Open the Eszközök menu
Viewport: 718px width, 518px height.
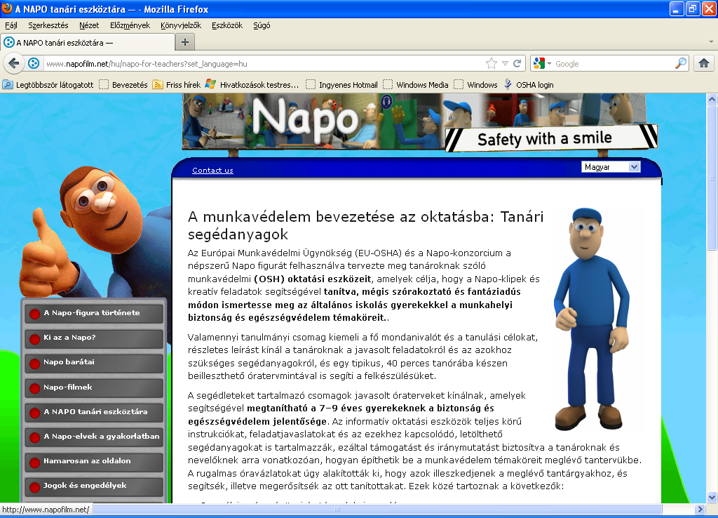(227, 25)
